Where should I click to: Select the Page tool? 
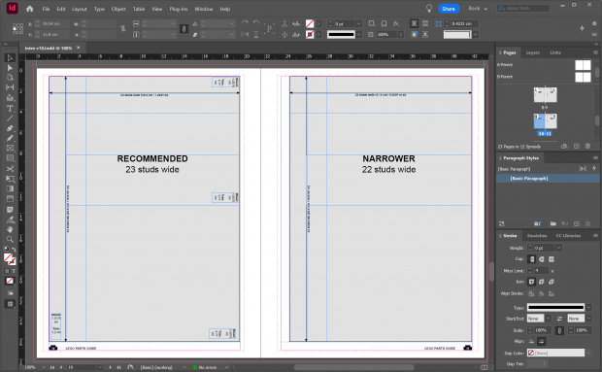click(x=10, y=78)
